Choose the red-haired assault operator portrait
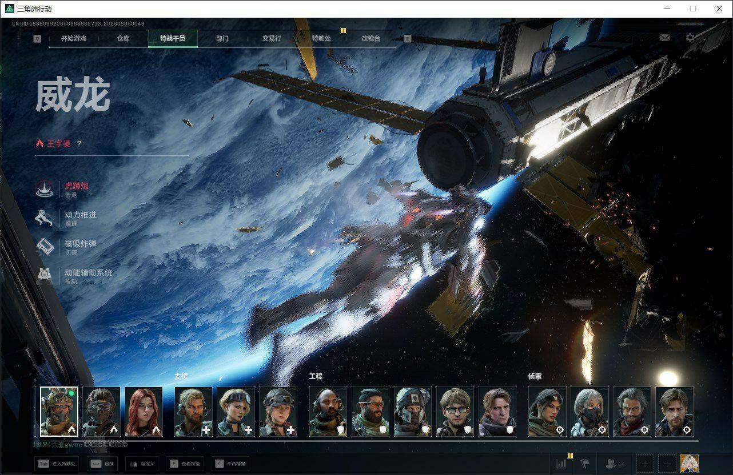The height and width of the screenshot is (475, 733). (144, 412)
